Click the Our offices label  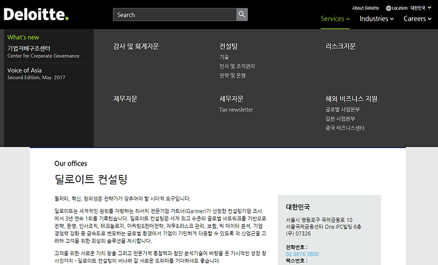(71, 163)
